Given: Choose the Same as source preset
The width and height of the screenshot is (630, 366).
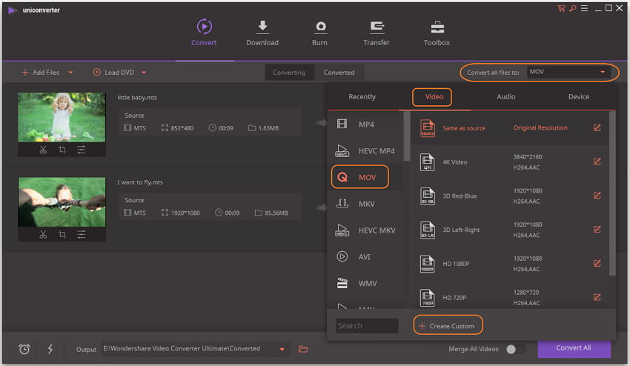Looking at the screenshot, I should [510, 128].
